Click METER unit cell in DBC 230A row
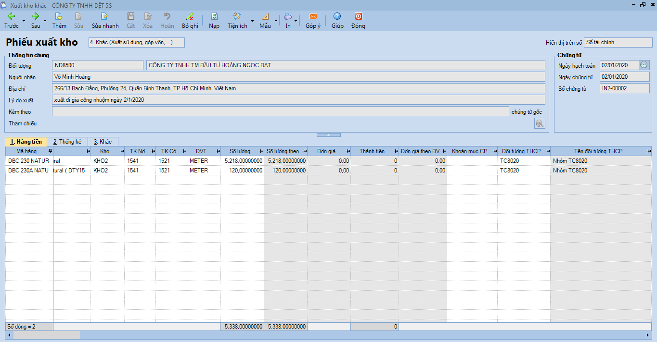This screenshot has height=342, width=657. tap(204, 171)
